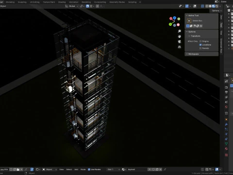Open the Global orientation dropdown
This screenshot has width=233, height=175.
point(72,6)
